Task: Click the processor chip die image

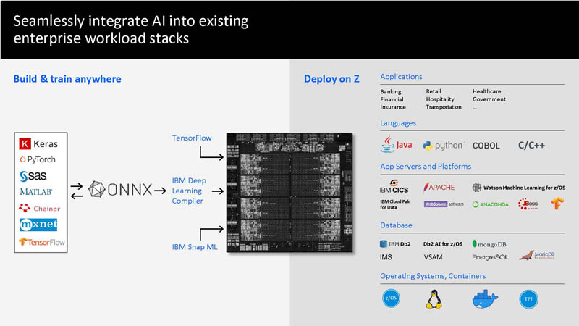Action: [289, 193]
